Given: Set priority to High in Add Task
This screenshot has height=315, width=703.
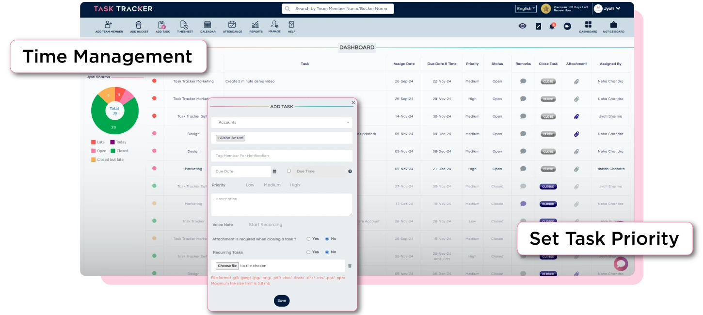Looking at the screenshot, I should (295, 185).
